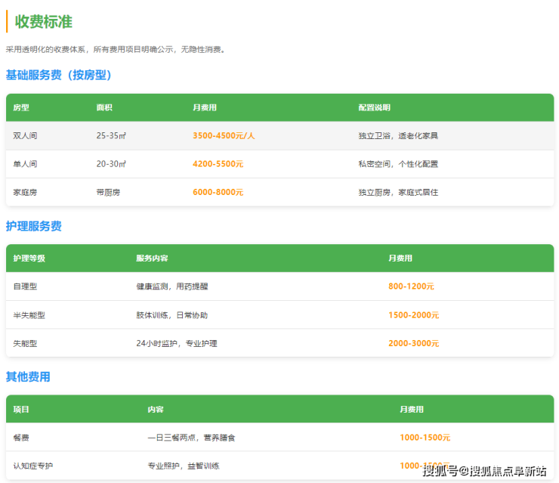Click the 半失能型 fee 1500-2000元
Screen dimensions: 559x483
click(x=413, y=315)
